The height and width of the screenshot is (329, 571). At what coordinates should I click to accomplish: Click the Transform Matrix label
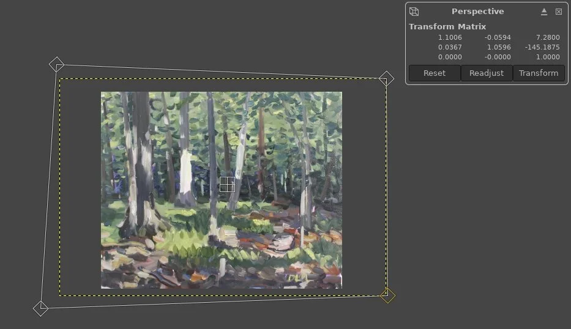(x=447, y=26)
